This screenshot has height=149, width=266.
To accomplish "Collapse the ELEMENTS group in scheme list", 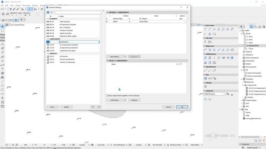I will click(x=48, y=19).
